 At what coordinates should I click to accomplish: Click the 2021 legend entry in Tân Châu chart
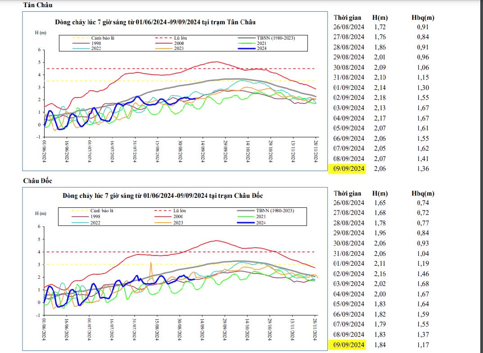[x=261, y=43]
